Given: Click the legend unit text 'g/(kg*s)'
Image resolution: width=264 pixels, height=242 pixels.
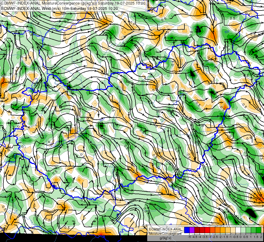Looking at the screenshot, I should tap(165, 238).
